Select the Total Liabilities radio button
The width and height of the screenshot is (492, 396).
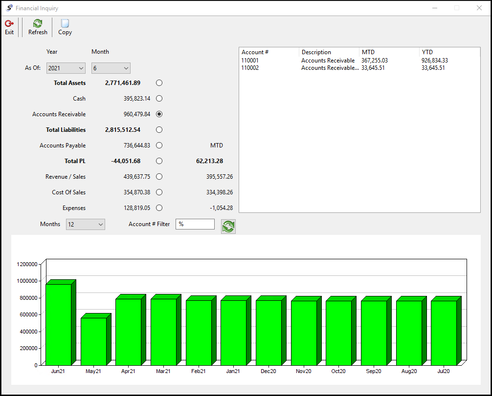tap(159, 130)
